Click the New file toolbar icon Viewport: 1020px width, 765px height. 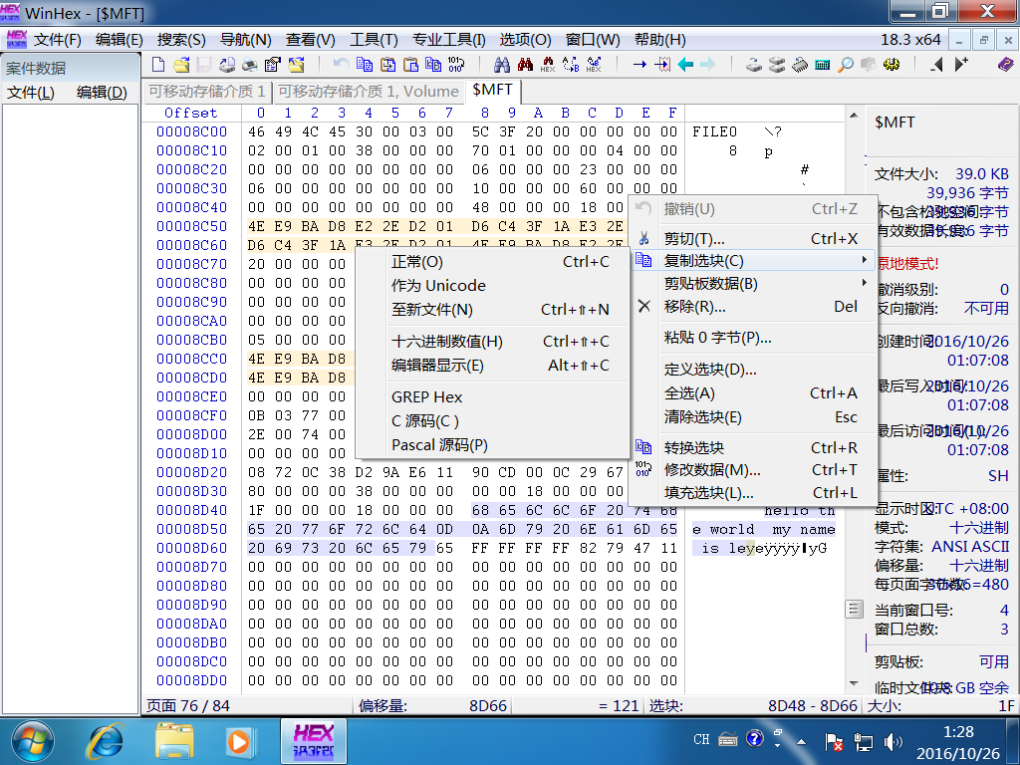[158, 64]
